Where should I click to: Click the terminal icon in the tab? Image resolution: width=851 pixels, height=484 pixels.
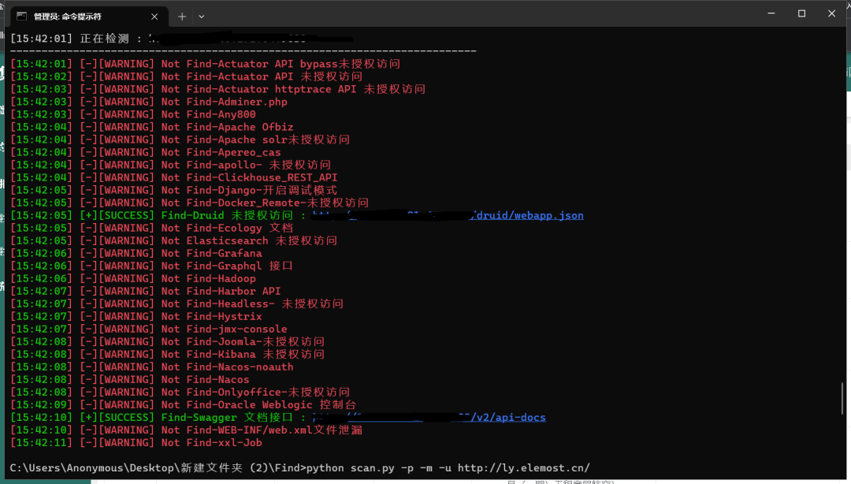click(22, 17)
